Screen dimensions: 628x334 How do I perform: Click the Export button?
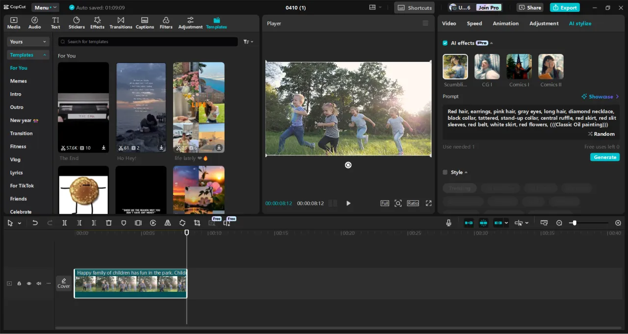pyautogui.click(x=565, y=7)
